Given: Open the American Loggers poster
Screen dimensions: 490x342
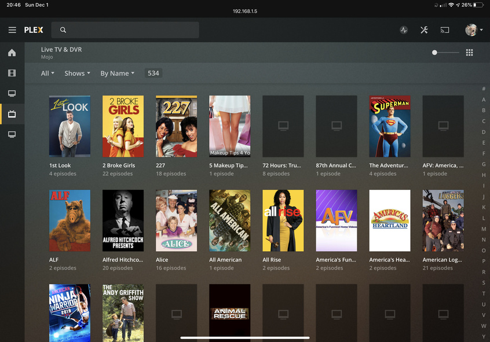Looking at the screenshot, I should [443, 220].
